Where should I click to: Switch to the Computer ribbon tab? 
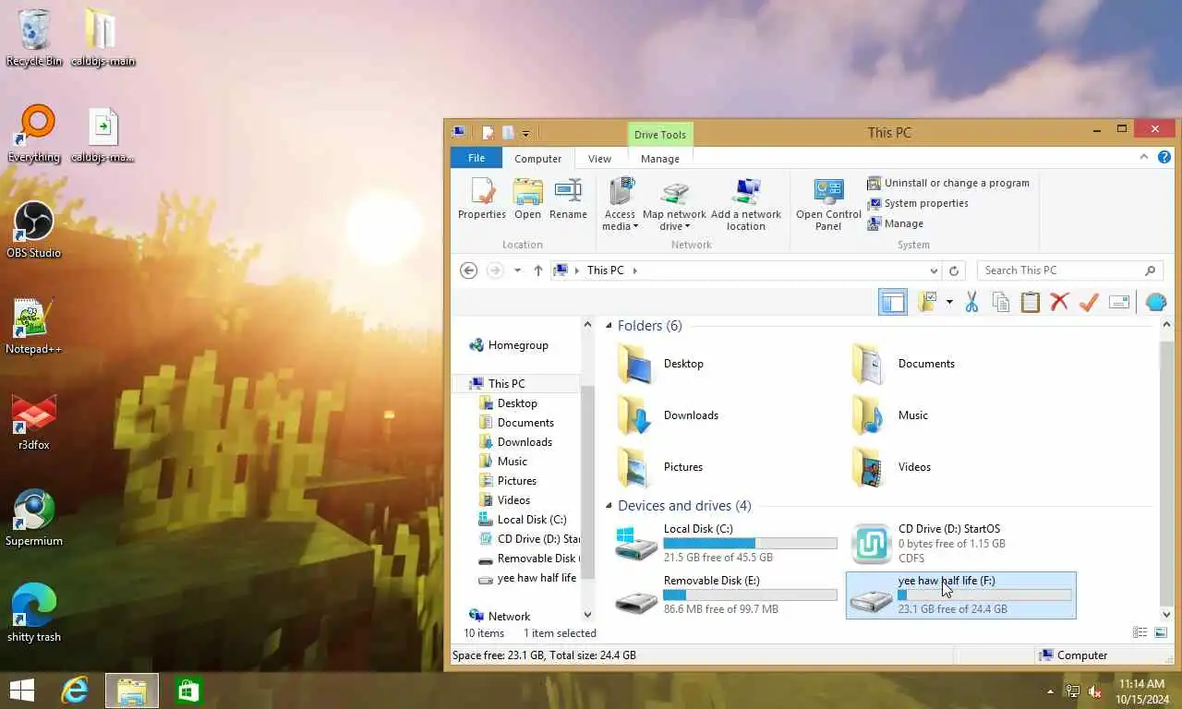(538, 159)
